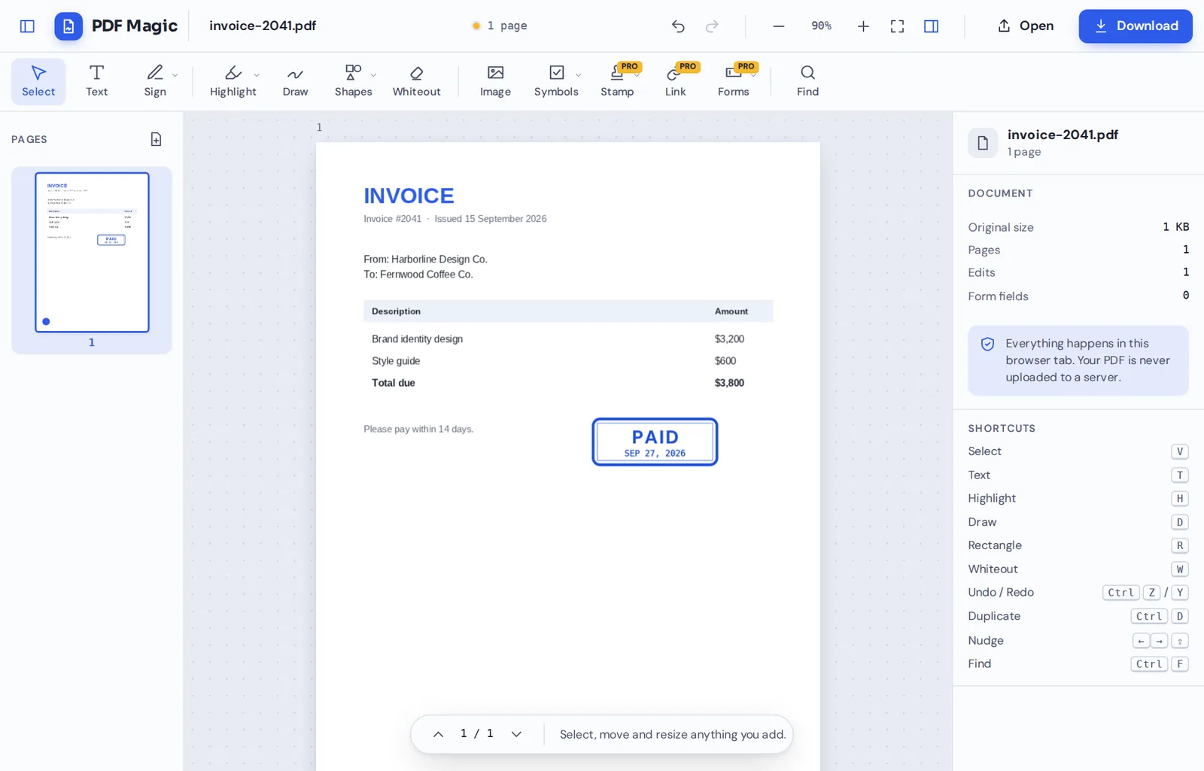The image size is (1204, 771).
Task: Open the Symbols dropdown arrow
Action: point(579,74)
